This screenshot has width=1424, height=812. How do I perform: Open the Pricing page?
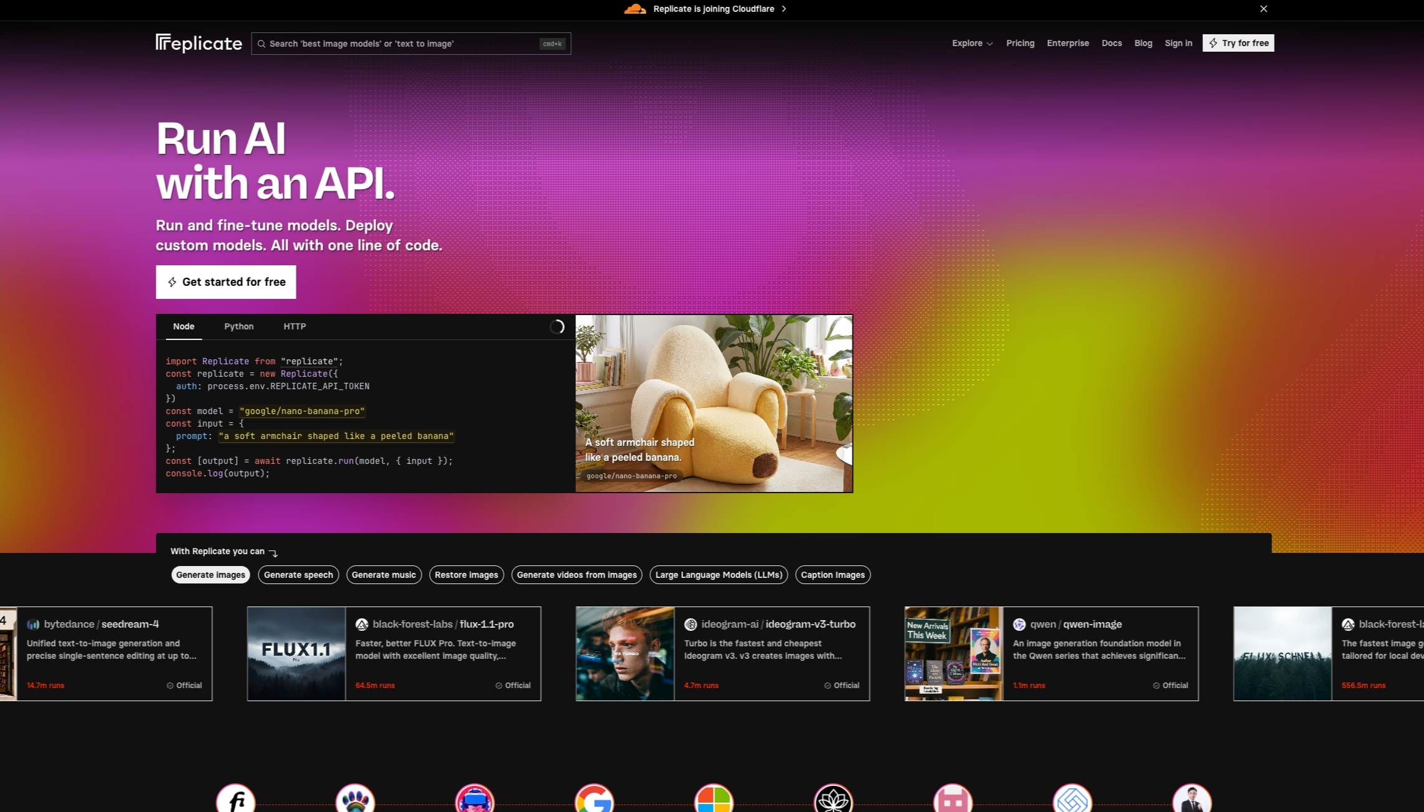click(x=1020, y=43)
